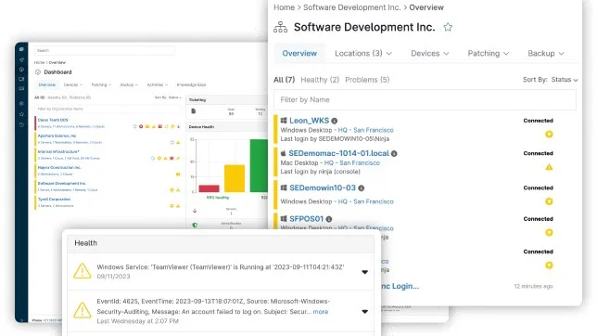Show more of the EventId 4625 message
The image size is (597, 336).
coord(320,312)
